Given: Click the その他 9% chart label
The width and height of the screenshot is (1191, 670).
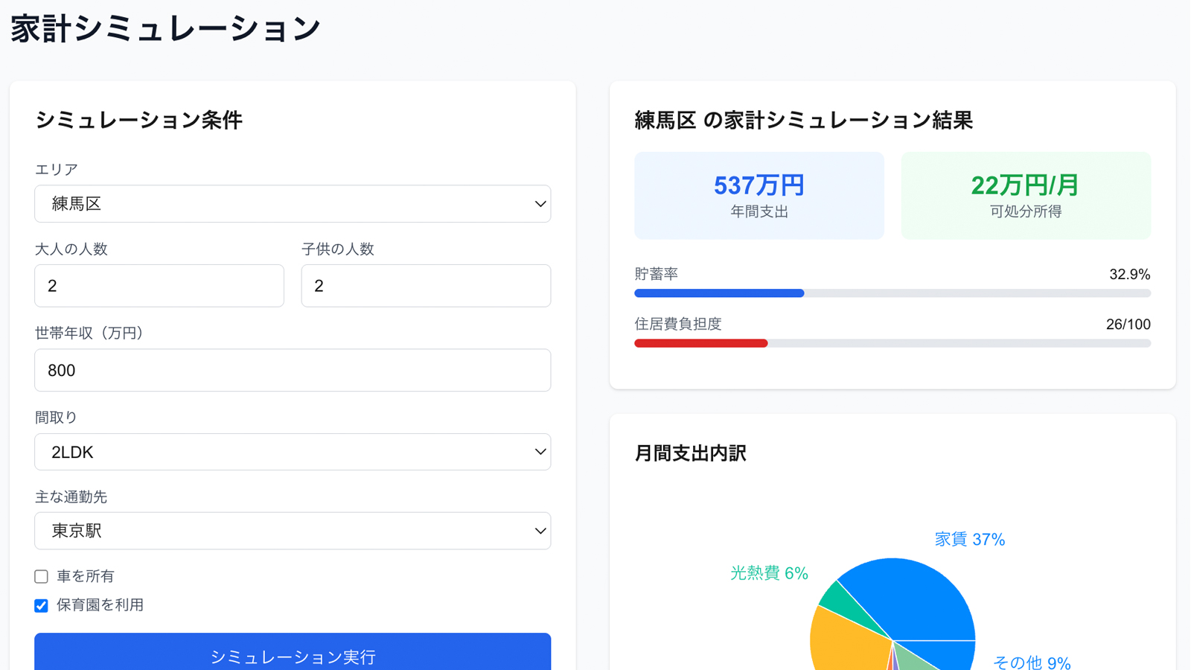Looking at the screenshot, I should [1032, 662].
